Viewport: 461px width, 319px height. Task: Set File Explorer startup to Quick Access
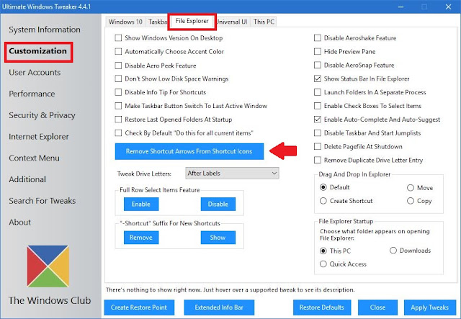323,264
